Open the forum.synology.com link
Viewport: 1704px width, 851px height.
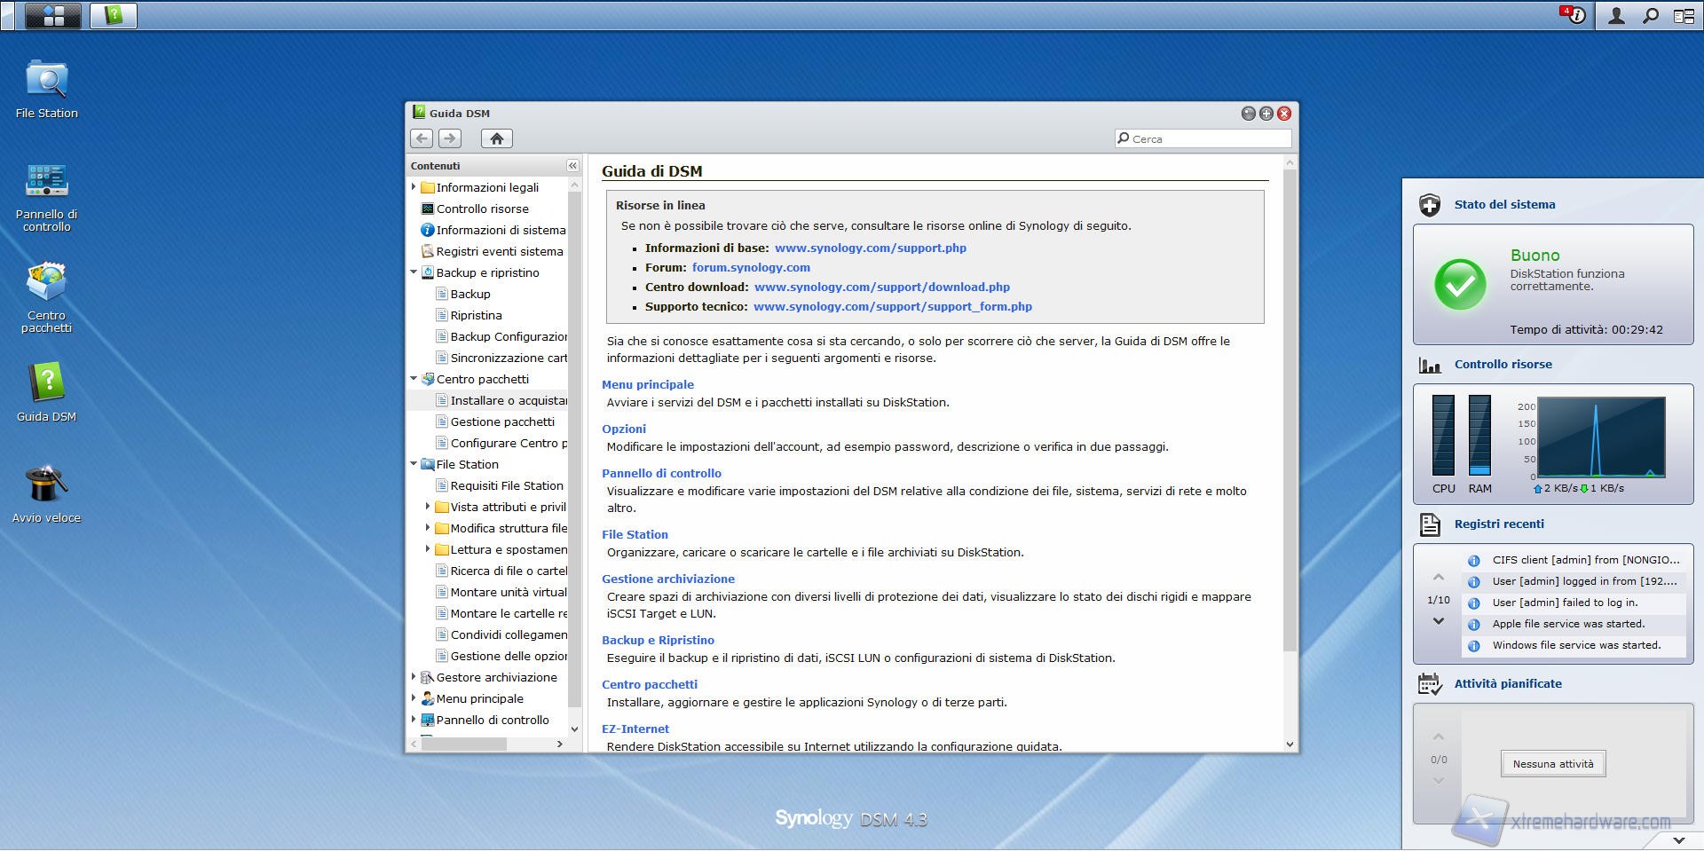click(x=751, y=267)
